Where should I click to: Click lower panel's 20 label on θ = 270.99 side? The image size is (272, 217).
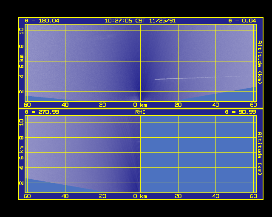pyautogui.click(x=103, y=196)
